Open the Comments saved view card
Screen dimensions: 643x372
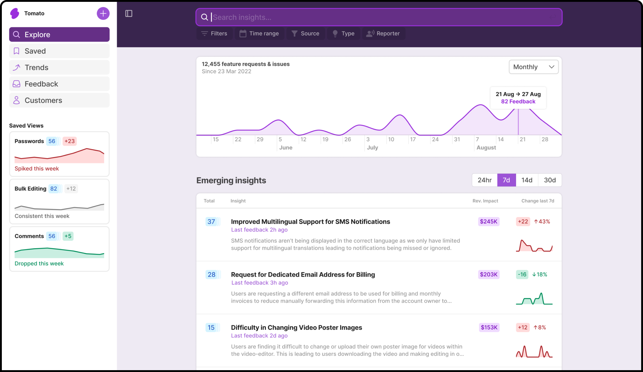(x=59, y=249)
